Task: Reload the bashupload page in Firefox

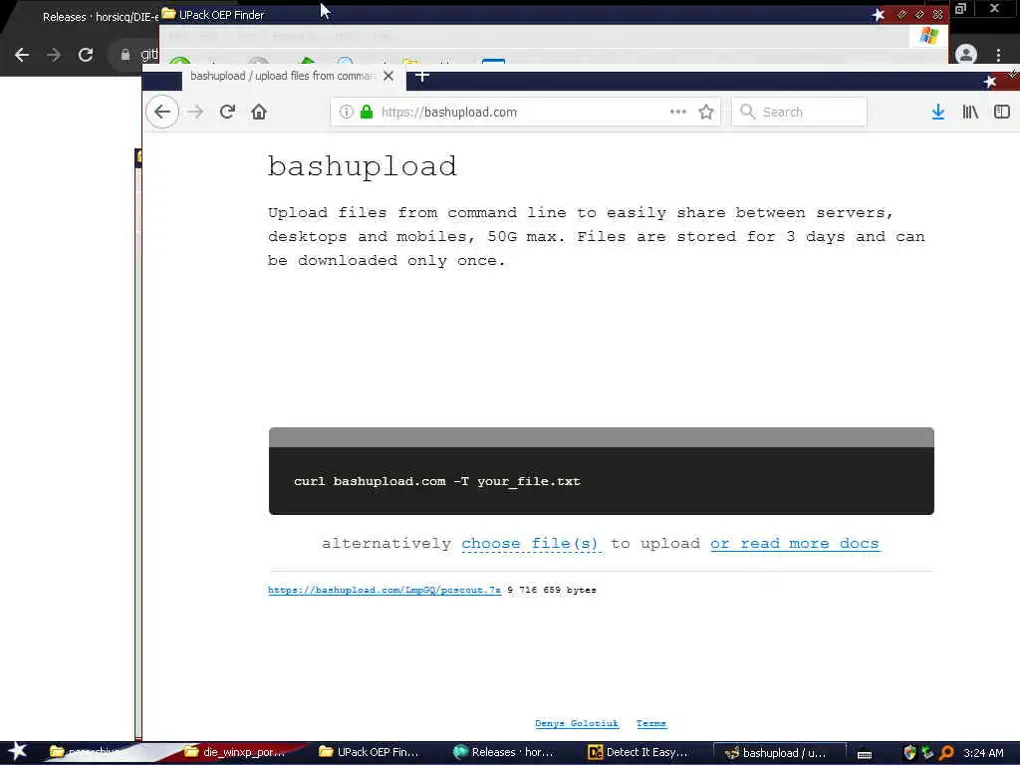Action: click(x=227, y=112)
